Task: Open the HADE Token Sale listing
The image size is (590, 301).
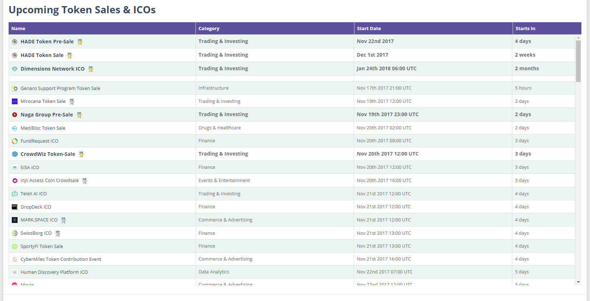Action: [x=42, y=55]
